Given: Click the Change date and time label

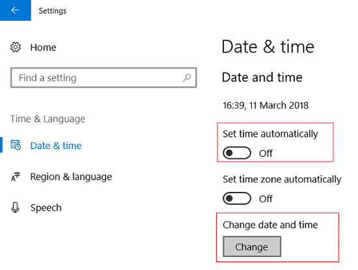Looking at the screenshot, I should click(x=270, y=225).
